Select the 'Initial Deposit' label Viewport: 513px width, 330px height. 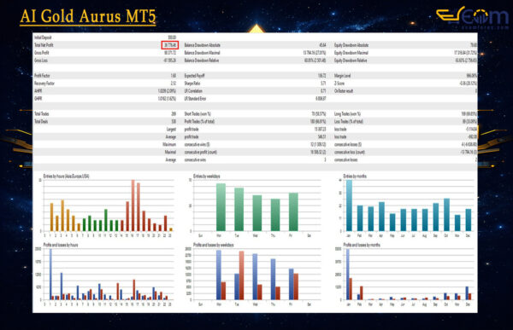(43, 38)
